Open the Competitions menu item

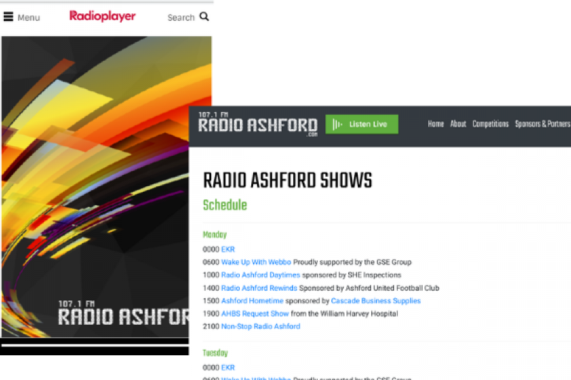tap(490, 124)
